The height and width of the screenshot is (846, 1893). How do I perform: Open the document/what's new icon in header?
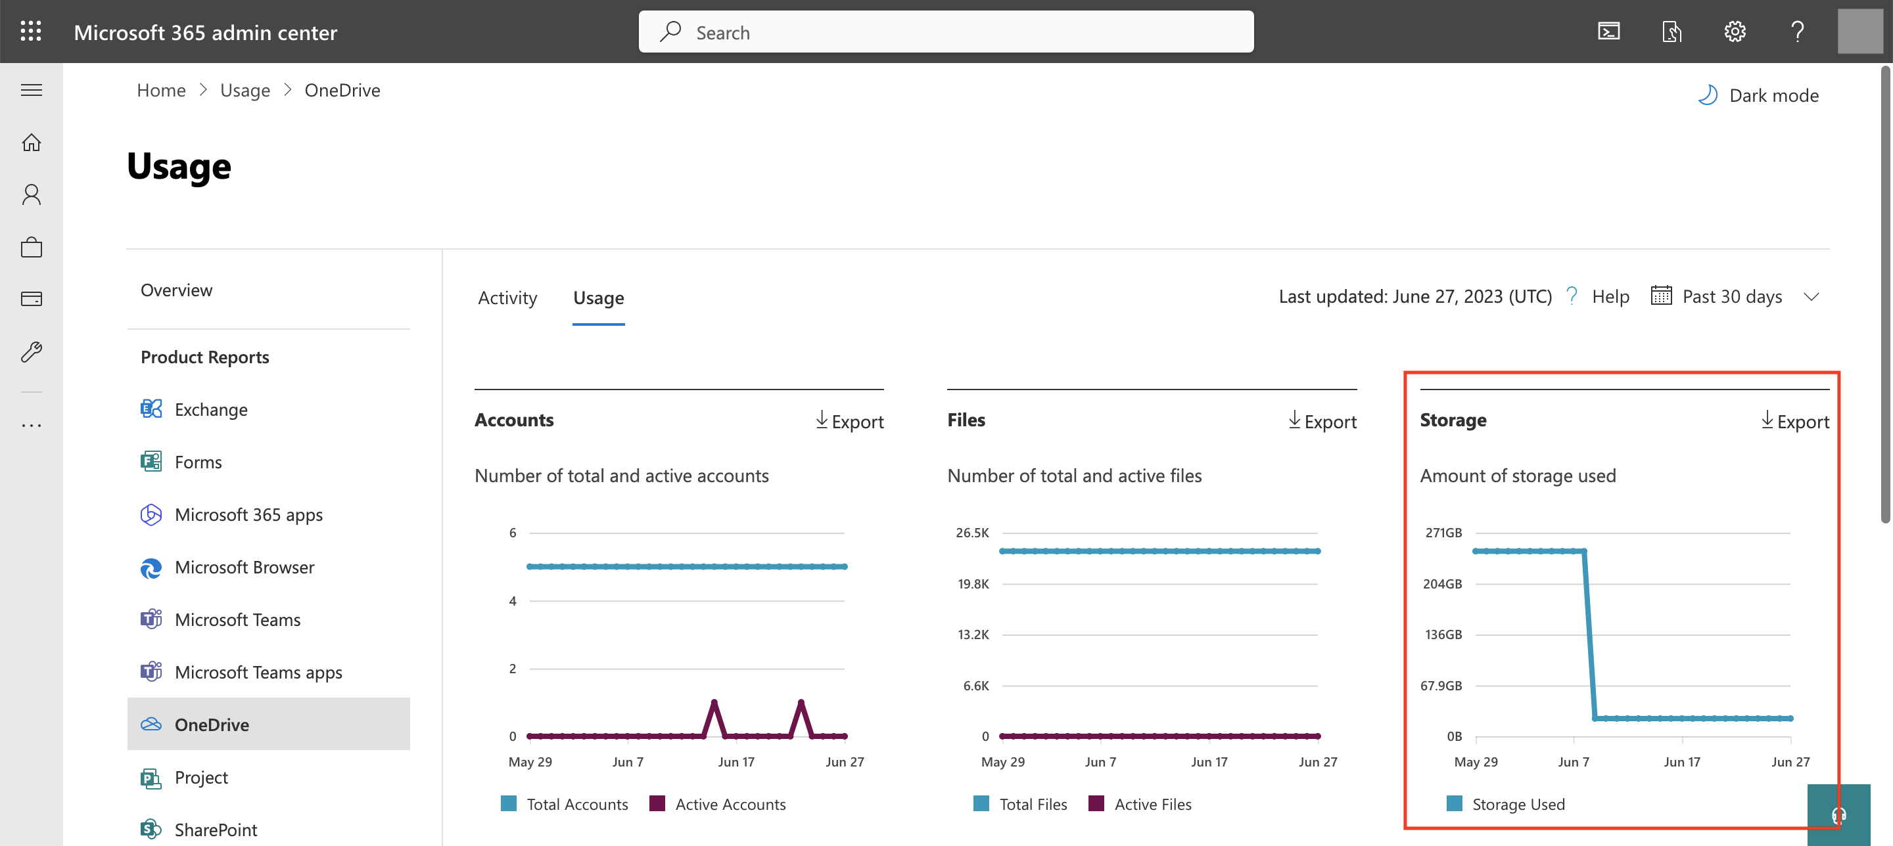pos(1671,32)
